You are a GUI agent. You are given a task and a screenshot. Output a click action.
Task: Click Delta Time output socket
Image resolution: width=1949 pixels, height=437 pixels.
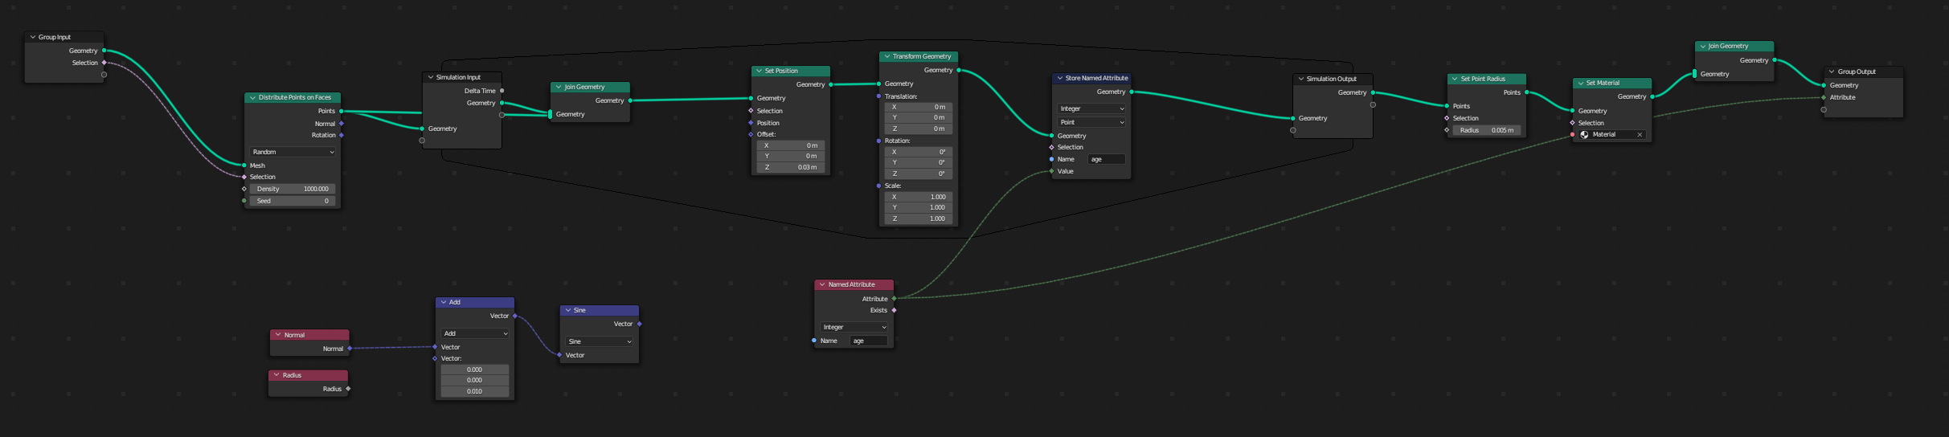[x=502, y=91]
